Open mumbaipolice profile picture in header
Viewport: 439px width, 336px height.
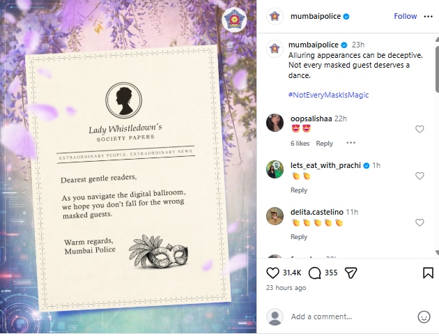pyautogui.click(x=275, y=17)
